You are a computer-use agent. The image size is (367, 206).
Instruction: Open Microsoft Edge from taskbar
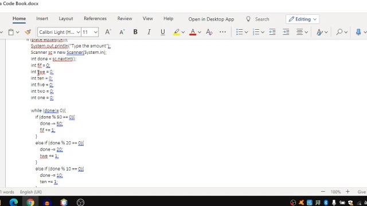pos(14,202)
